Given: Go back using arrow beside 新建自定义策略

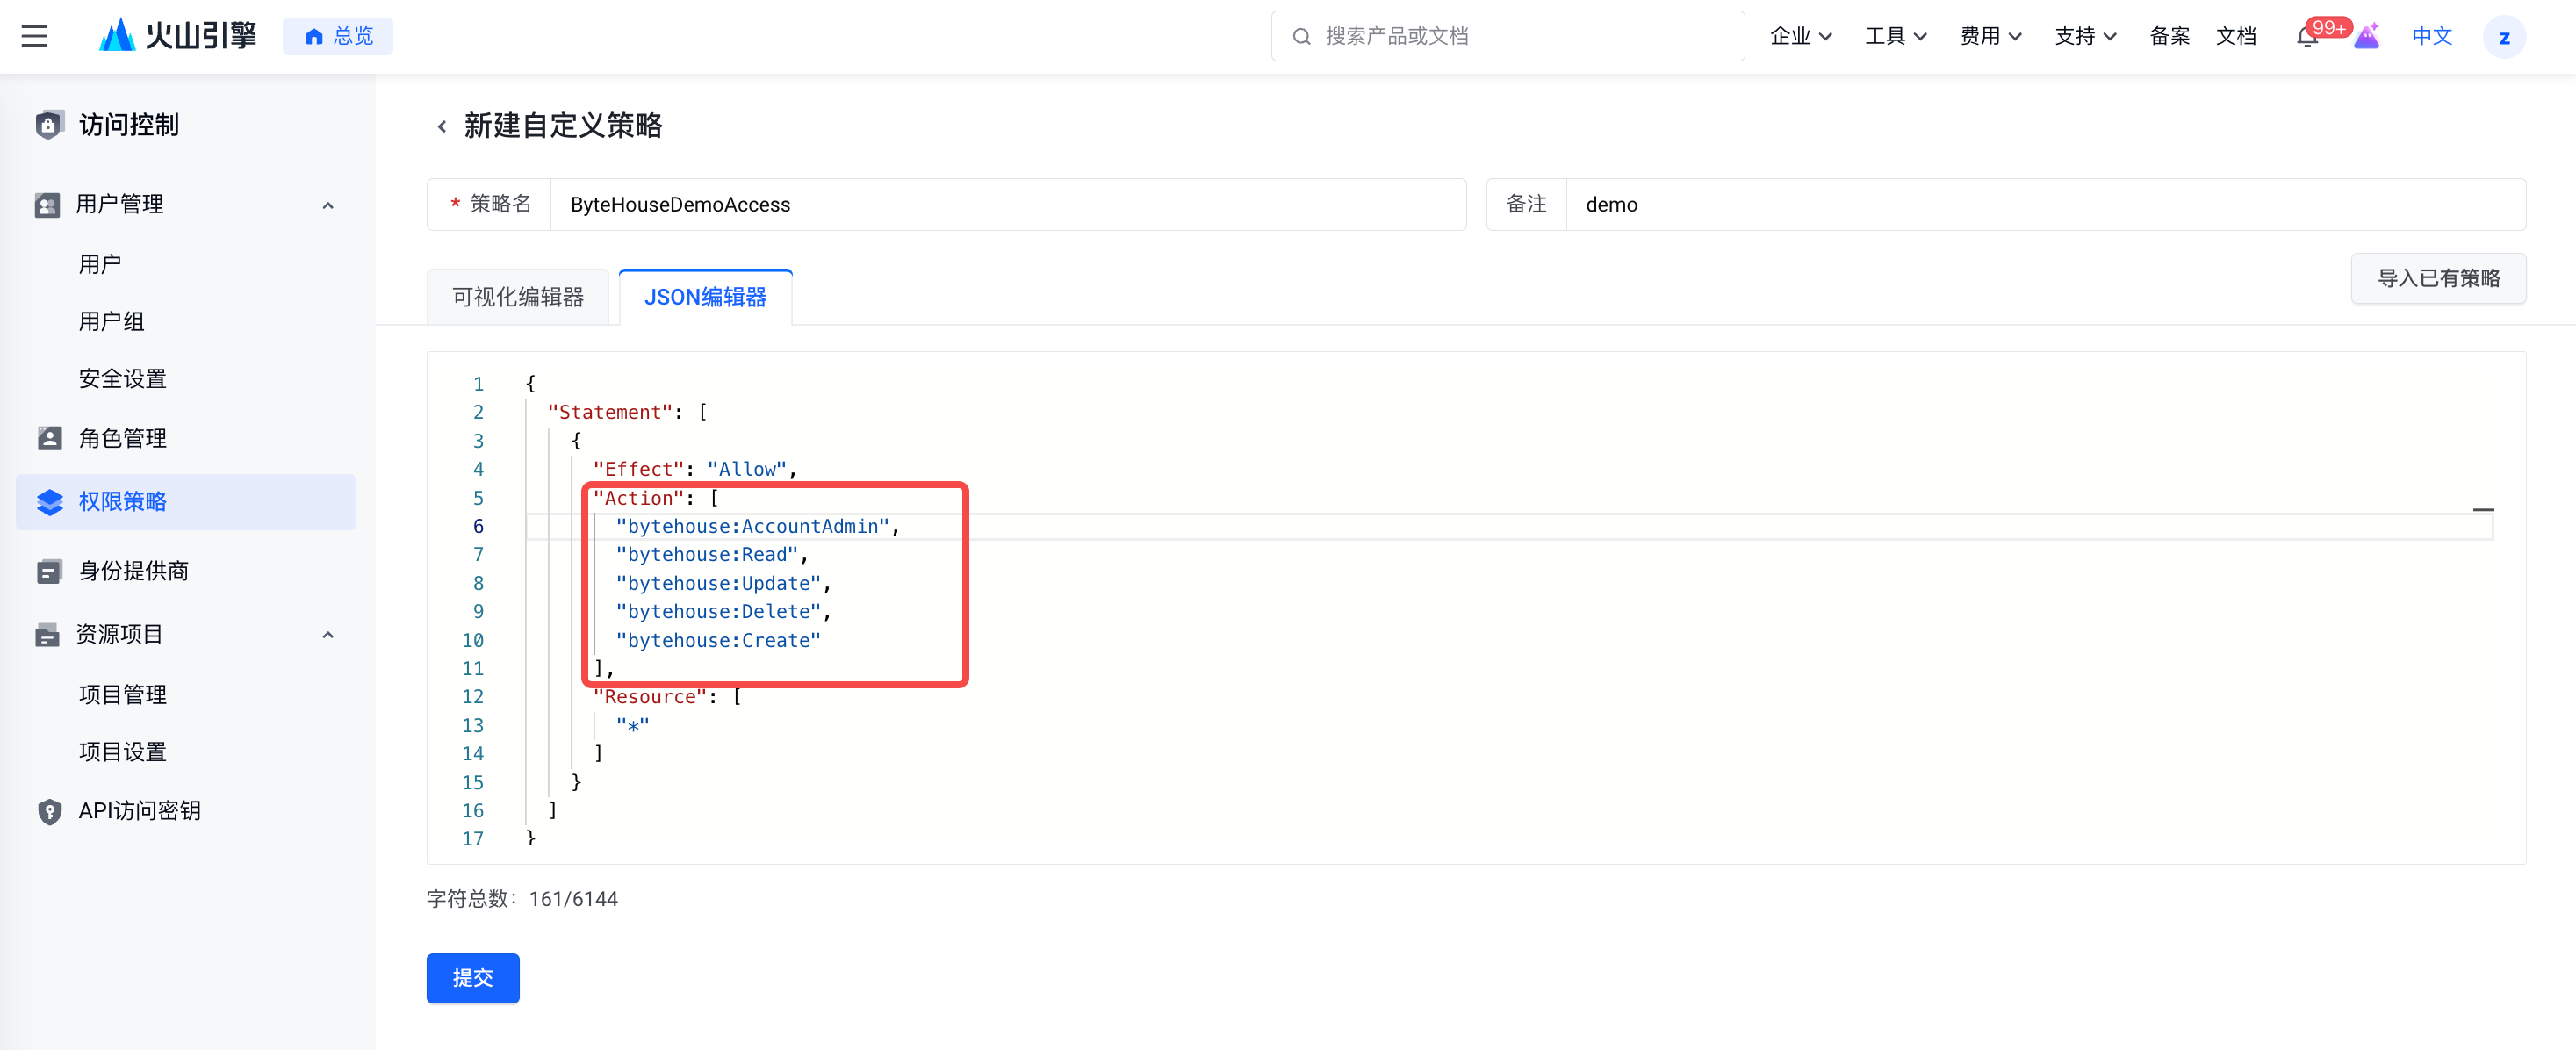Looking at the screenshot, I should coord(442,126).
